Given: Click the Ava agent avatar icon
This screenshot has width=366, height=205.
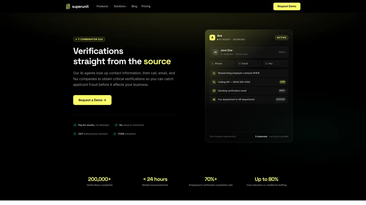Looking at the screenshot, I should [212, 38].
